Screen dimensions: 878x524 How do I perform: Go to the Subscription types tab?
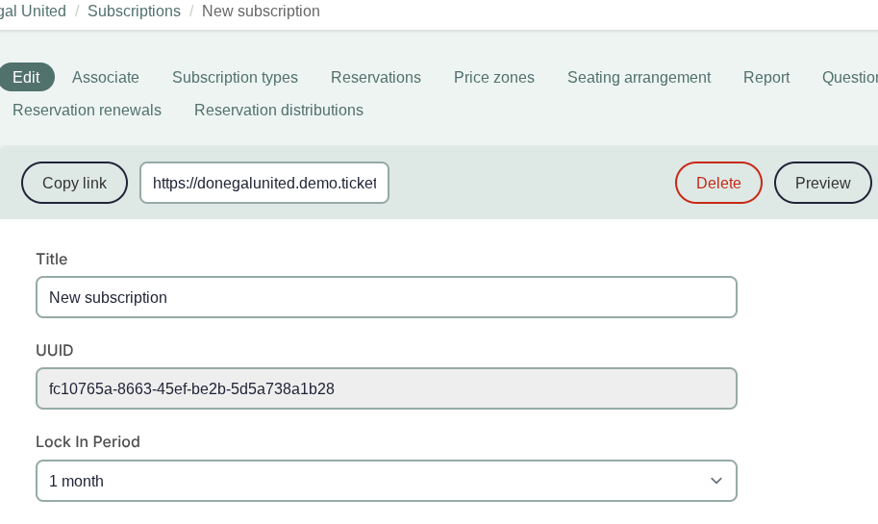[x=235, y=77]
